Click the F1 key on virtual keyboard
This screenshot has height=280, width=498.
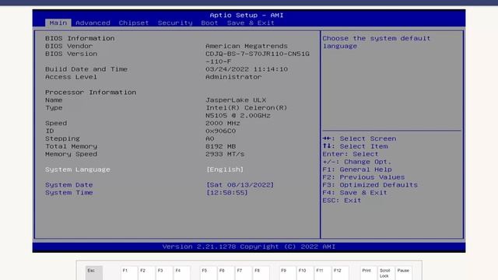129,273
